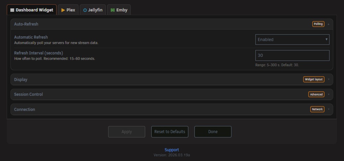This screenshot has height=161, width=344.
Task: Click the Auto-Refresh collapse arrow
Action: pyautogui.click(x=329, y=24)
